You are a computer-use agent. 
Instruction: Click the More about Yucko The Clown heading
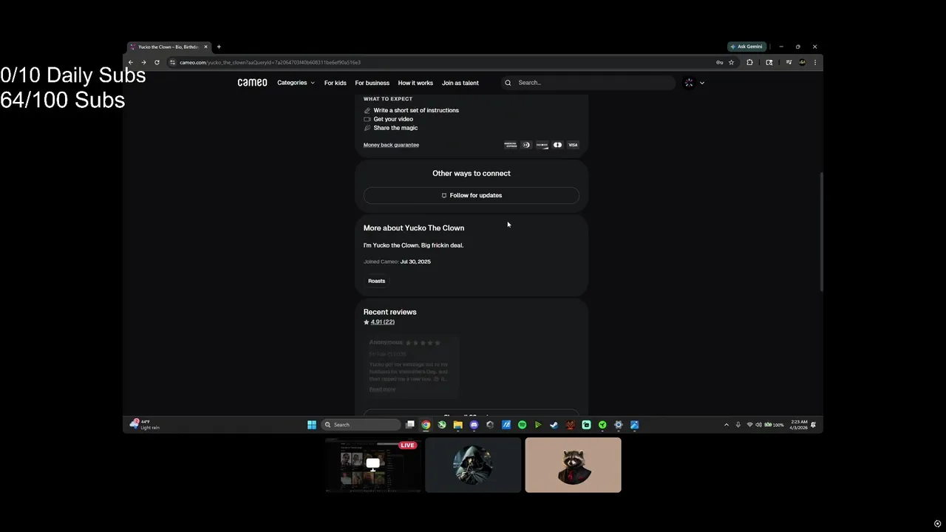click(414, 228)
